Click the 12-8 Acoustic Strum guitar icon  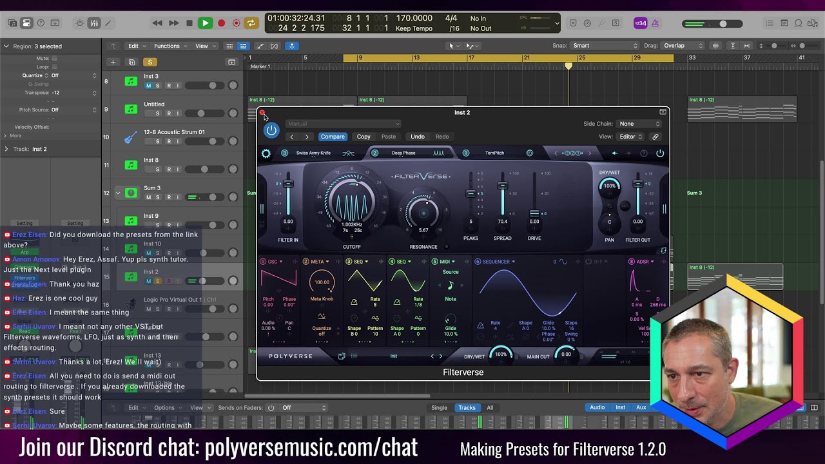(x=131, y=137)
